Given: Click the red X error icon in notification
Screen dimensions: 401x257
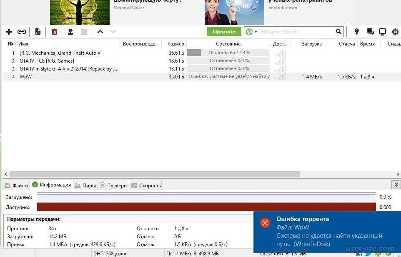Looking at the screenshot, I should (x=265, y=223).
